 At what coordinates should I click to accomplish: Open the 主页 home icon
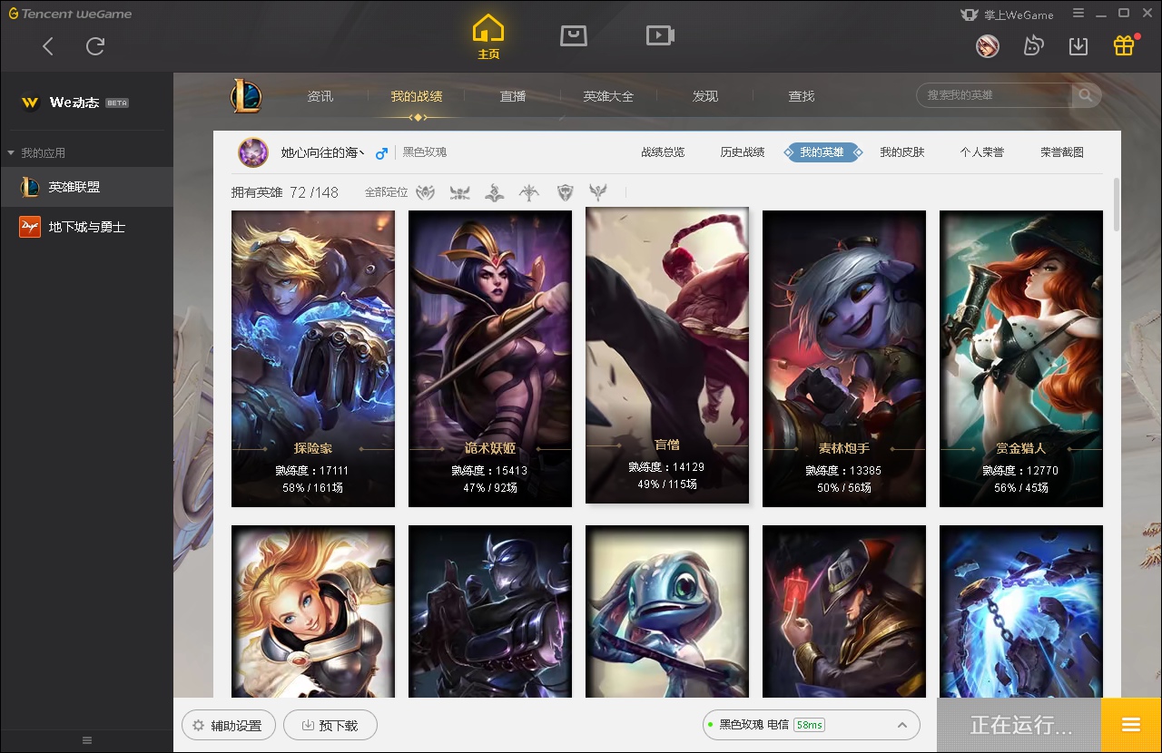(x=488, y=37)
